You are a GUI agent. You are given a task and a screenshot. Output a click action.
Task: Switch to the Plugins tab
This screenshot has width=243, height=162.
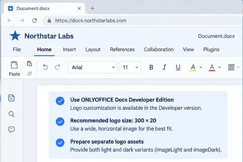(x=211, y=50)
